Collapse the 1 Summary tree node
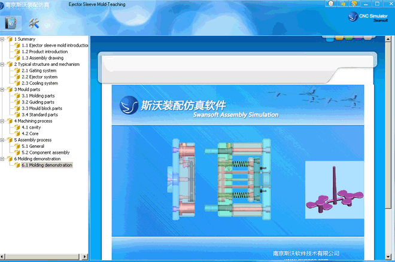This screenshot has height=262, width=395. 2,39
